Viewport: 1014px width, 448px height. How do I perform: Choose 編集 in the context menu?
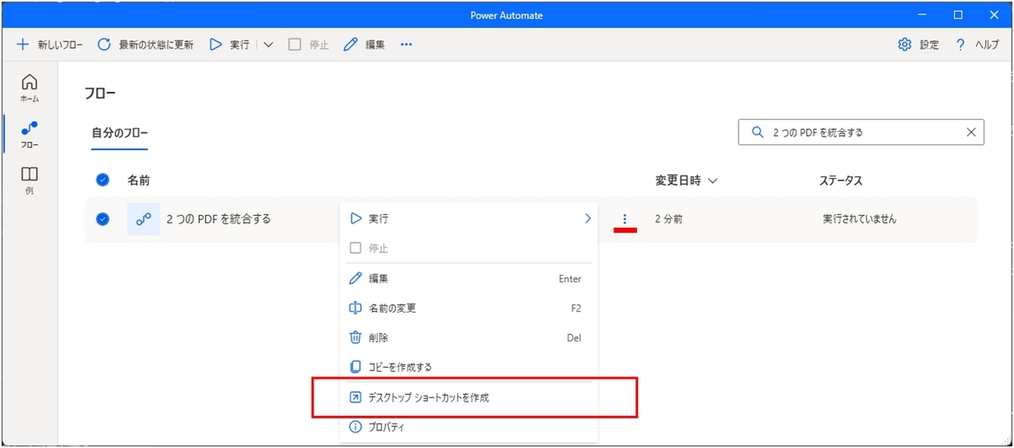469,278
